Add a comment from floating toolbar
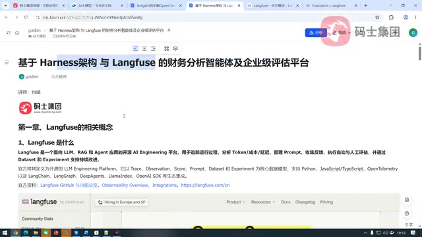Screen dimensions: 422x237 [x=175, y=49]
